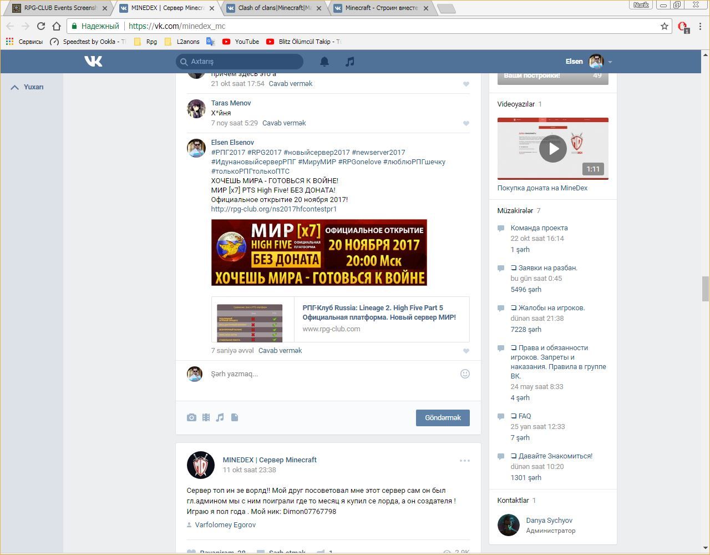Switch to the RPG-CLUB Events tab

tap(60, 8)
